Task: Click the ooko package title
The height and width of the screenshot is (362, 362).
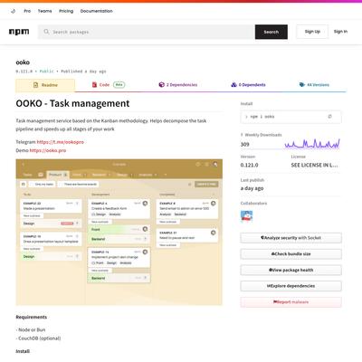Action: click(x=23, y=62)
